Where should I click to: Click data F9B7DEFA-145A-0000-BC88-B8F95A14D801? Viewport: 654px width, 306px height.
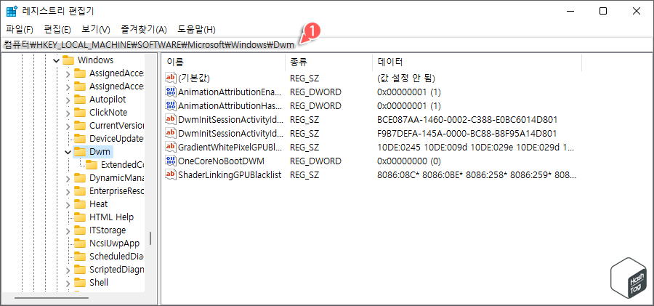click(467, 134)
